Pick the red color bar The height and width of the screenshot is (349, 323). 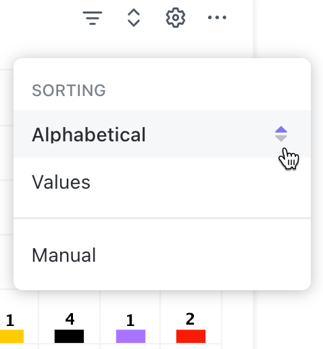coord(191,336)
